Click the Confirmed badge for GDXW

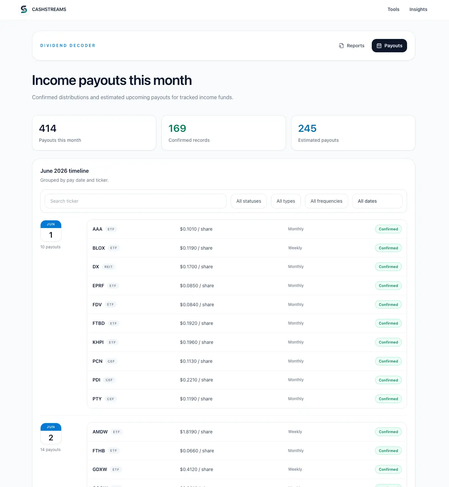pos(388,469)
